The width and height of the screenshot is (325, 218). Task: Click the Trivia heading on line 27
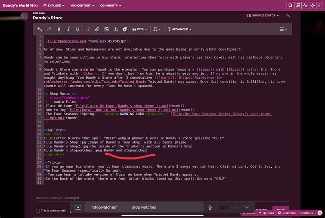54,163
